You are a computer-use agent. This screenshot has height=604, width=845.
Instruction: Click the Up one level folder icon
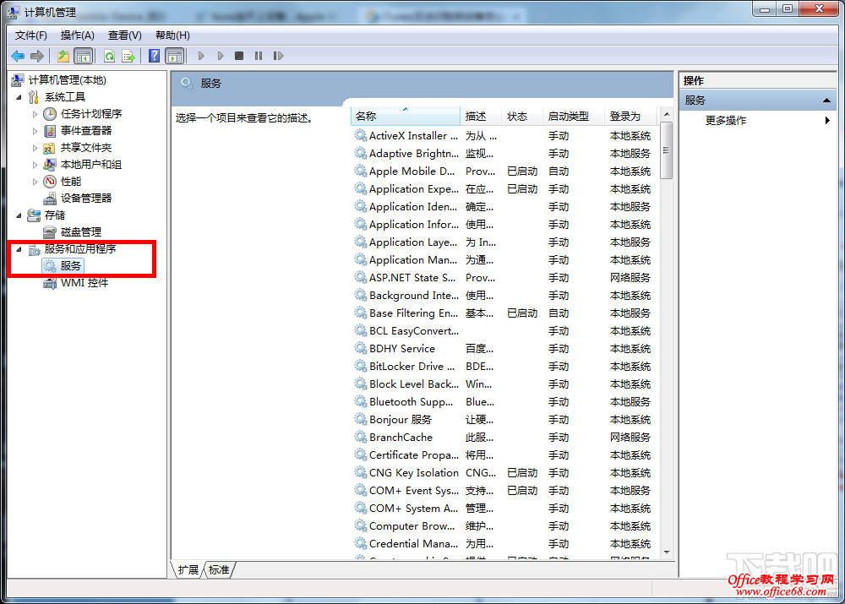coord(63,56)
